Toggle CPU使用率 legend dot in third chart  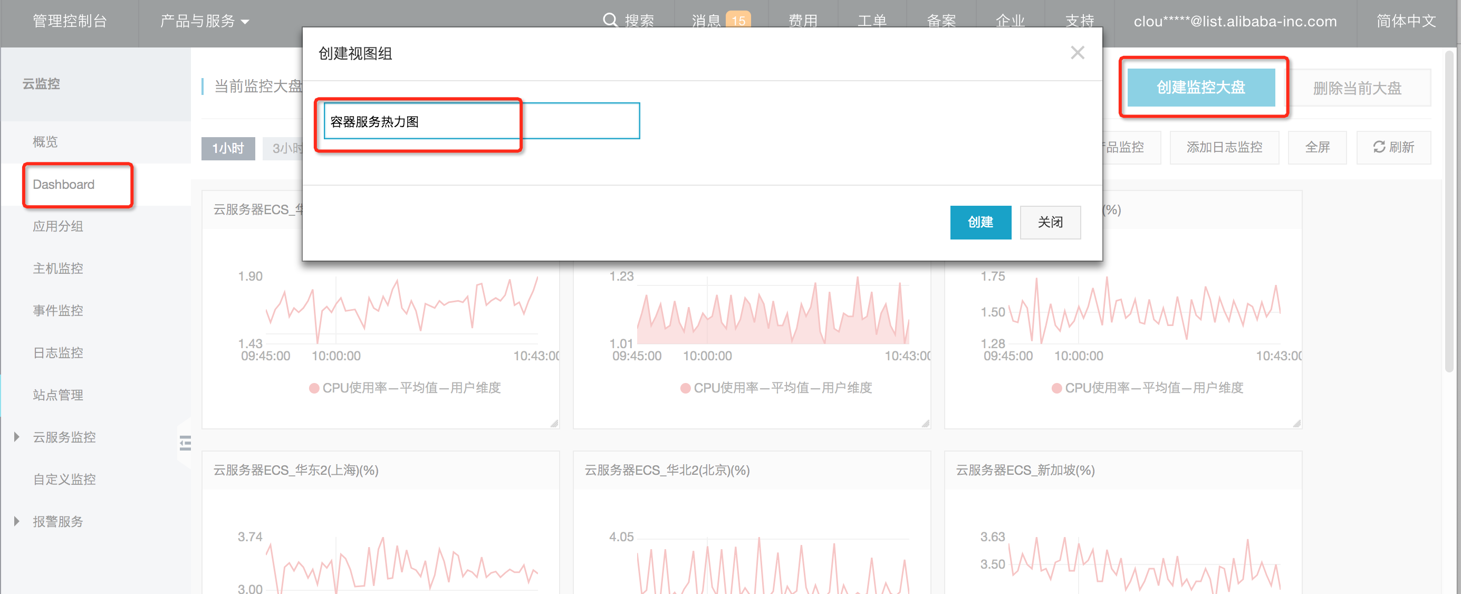(1056, 388)
